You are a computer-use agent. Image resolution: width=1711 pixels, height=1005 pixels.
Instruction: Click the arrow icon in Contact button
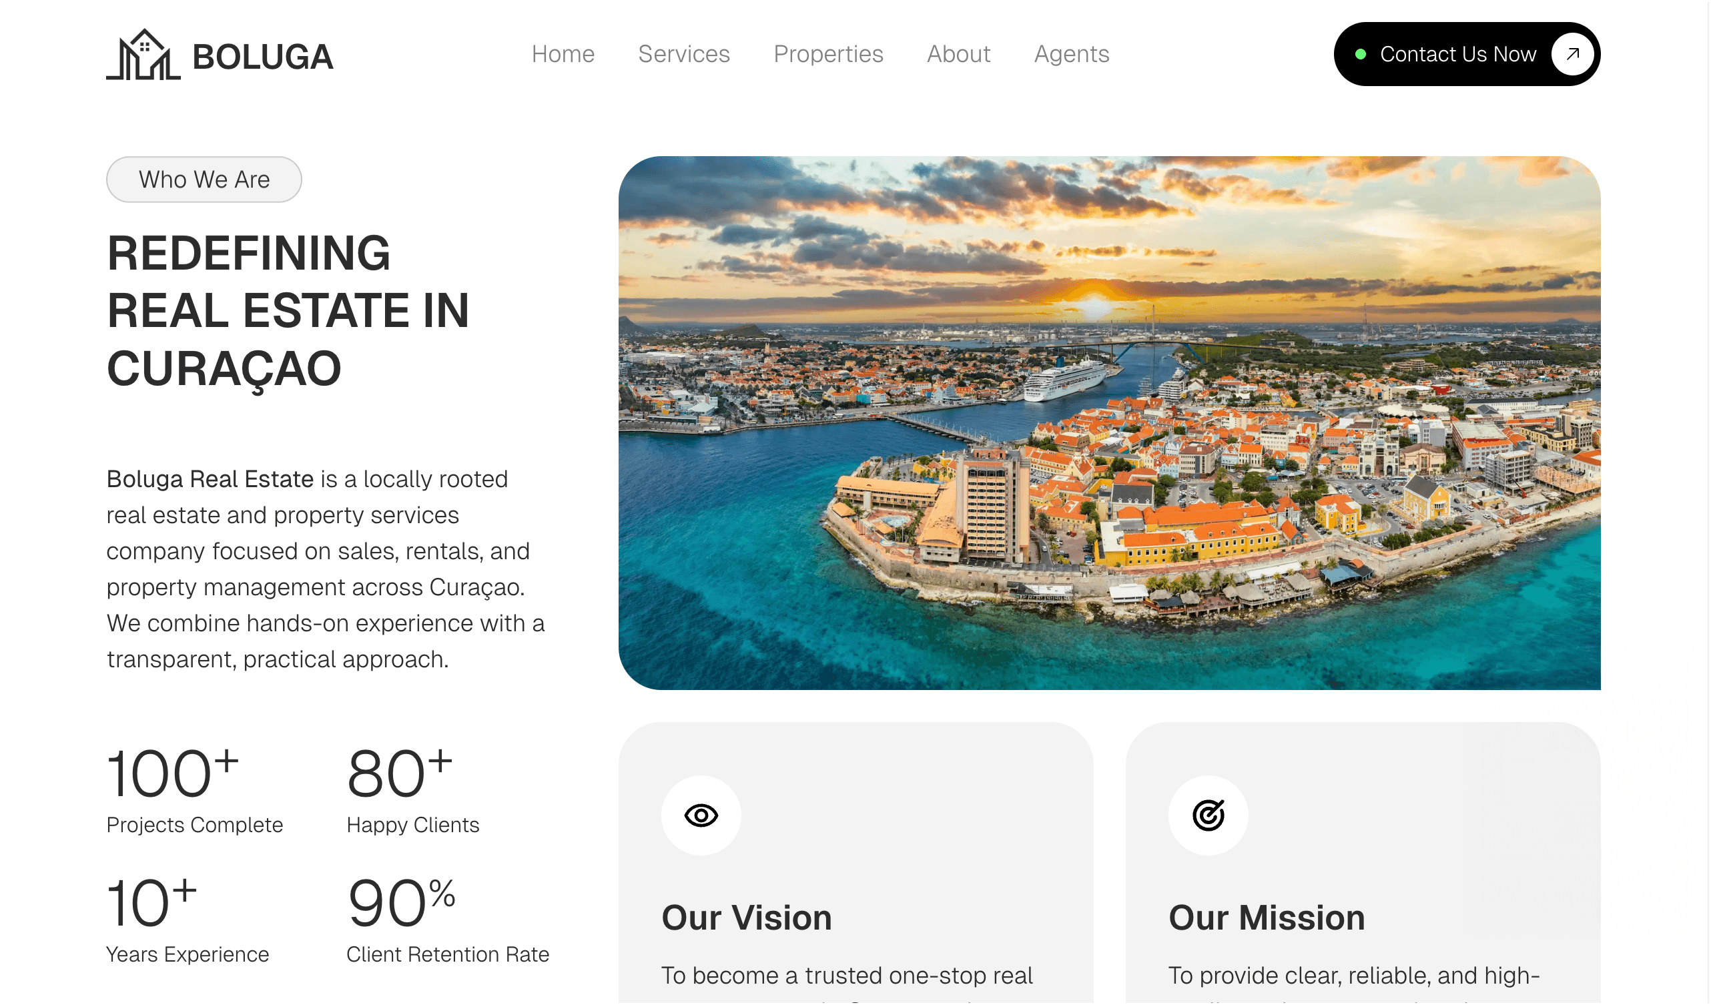(1574, 54)
